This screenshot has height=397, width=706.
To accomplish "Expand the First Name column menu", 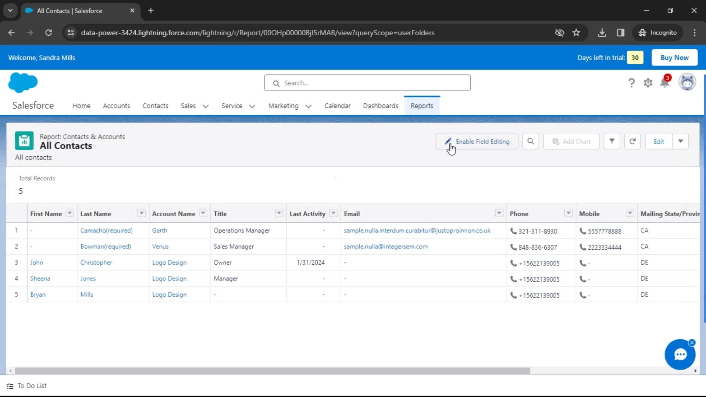I will [x=69, y=213].
